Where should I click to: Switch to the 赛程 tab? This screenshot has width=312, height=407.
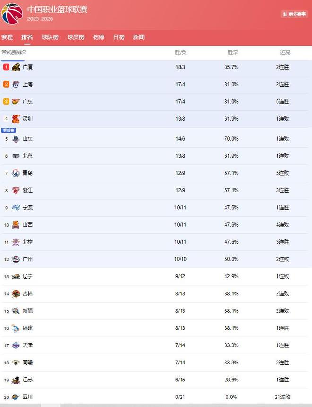pos(7,37)
